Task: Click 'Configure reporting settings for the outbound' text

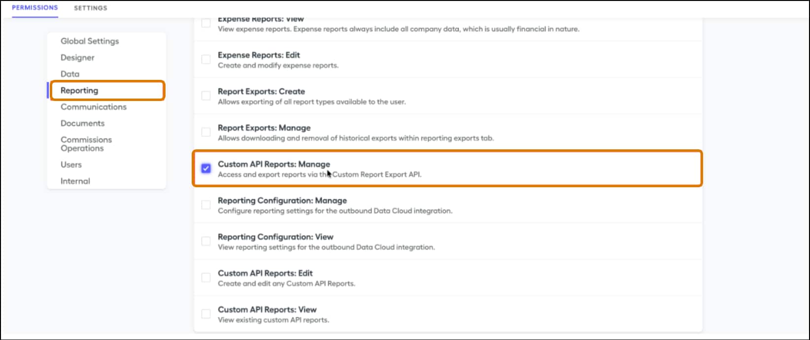Action: tap(335, 211)
